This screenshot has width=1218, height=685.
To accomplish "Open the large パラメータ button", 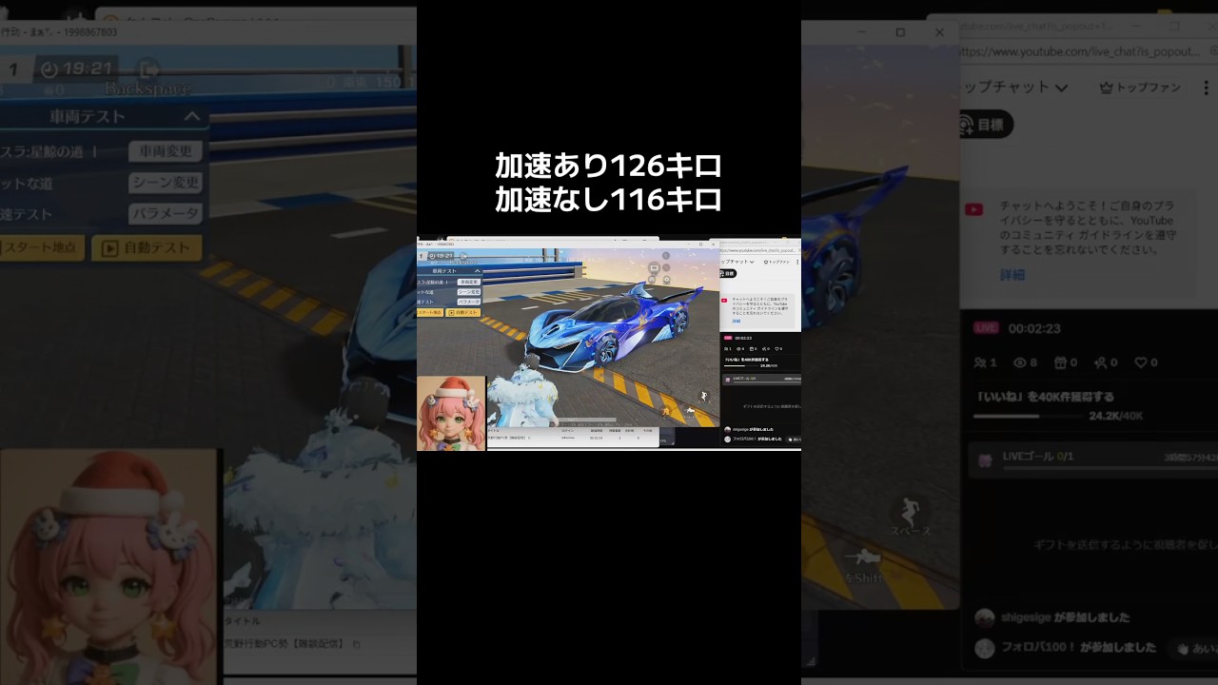I will tap(166, 214).
